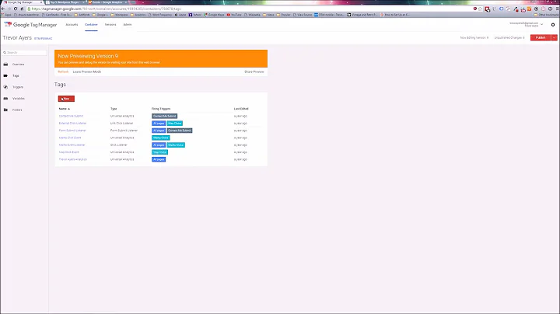
Task: Click the Google Tag Manager logo
Action: coord(30,25)
